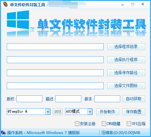Close the 单文件软件封装工具 window
This screenshot has width=151, height=137.
(x=143, y=4)
